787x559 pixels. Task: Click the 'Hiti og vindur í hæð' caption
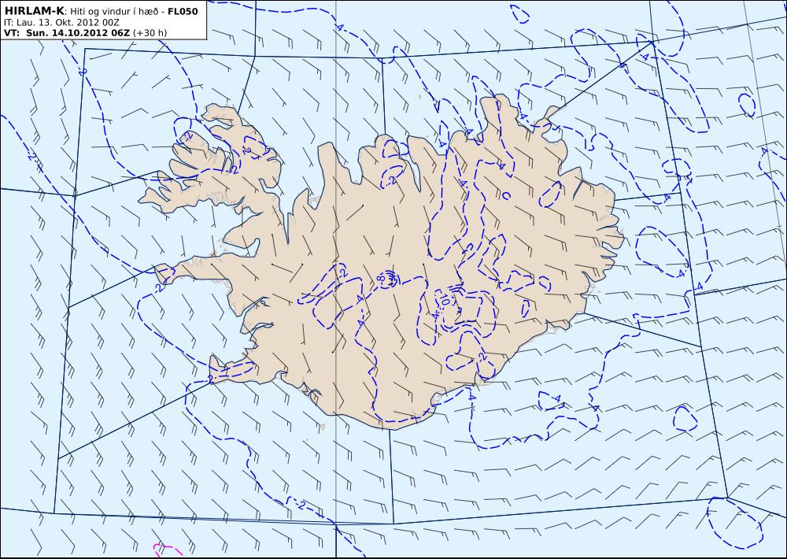pyautogui.click(x=113, y=12)
